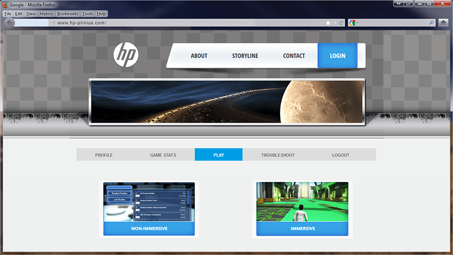Click the Firefox logo in title bar
The height and width of the screenshot is (255, 453).
click(x=5, y=5)
